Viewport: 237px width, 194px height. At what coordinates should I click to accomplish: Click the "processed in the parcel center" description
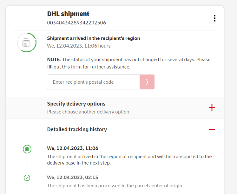(115, 185)
